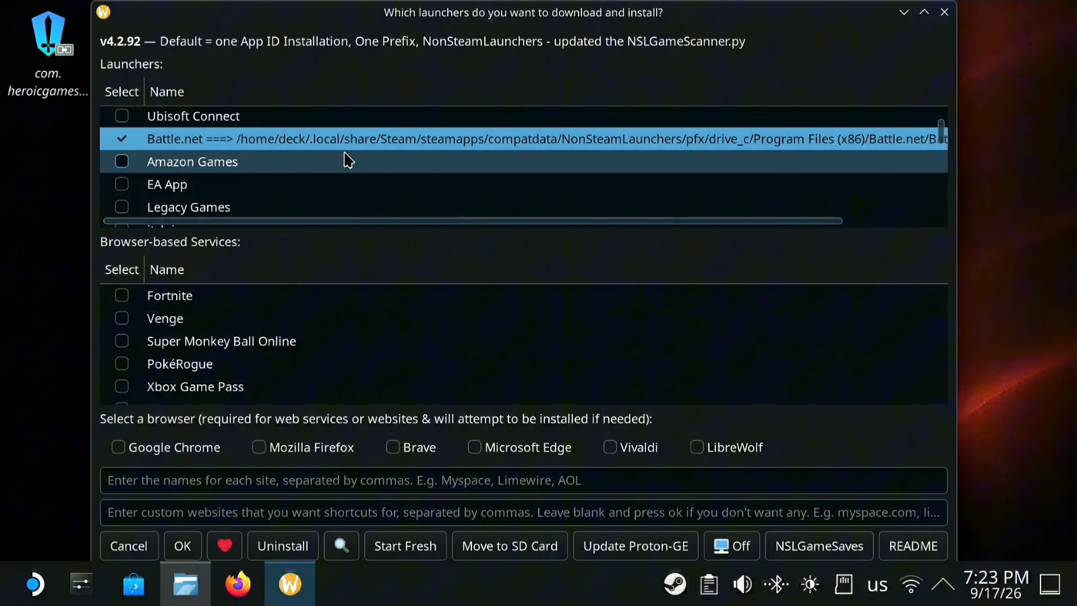This screenshot has height=606, width=1077.
Task: Check the Ubisoft Connect checkbox
Action: point(122,116)
